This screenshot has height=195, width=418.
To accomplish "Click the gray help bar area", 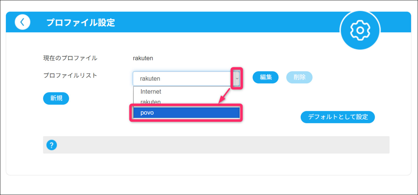I will 222,145.
